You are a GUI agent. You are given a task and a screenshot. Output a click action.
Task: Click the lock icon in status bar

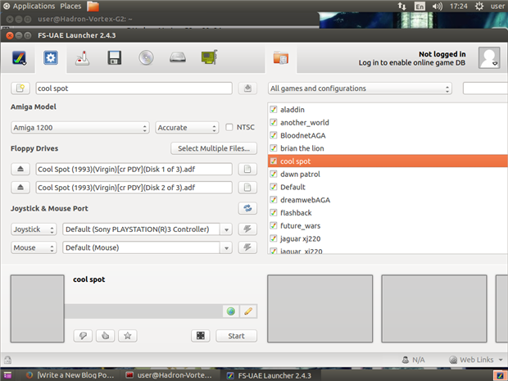tap(7, 360)
